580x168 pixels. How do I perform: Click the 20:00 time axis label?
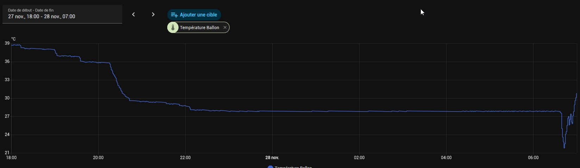pyautogui.click(x=98, y=158)
